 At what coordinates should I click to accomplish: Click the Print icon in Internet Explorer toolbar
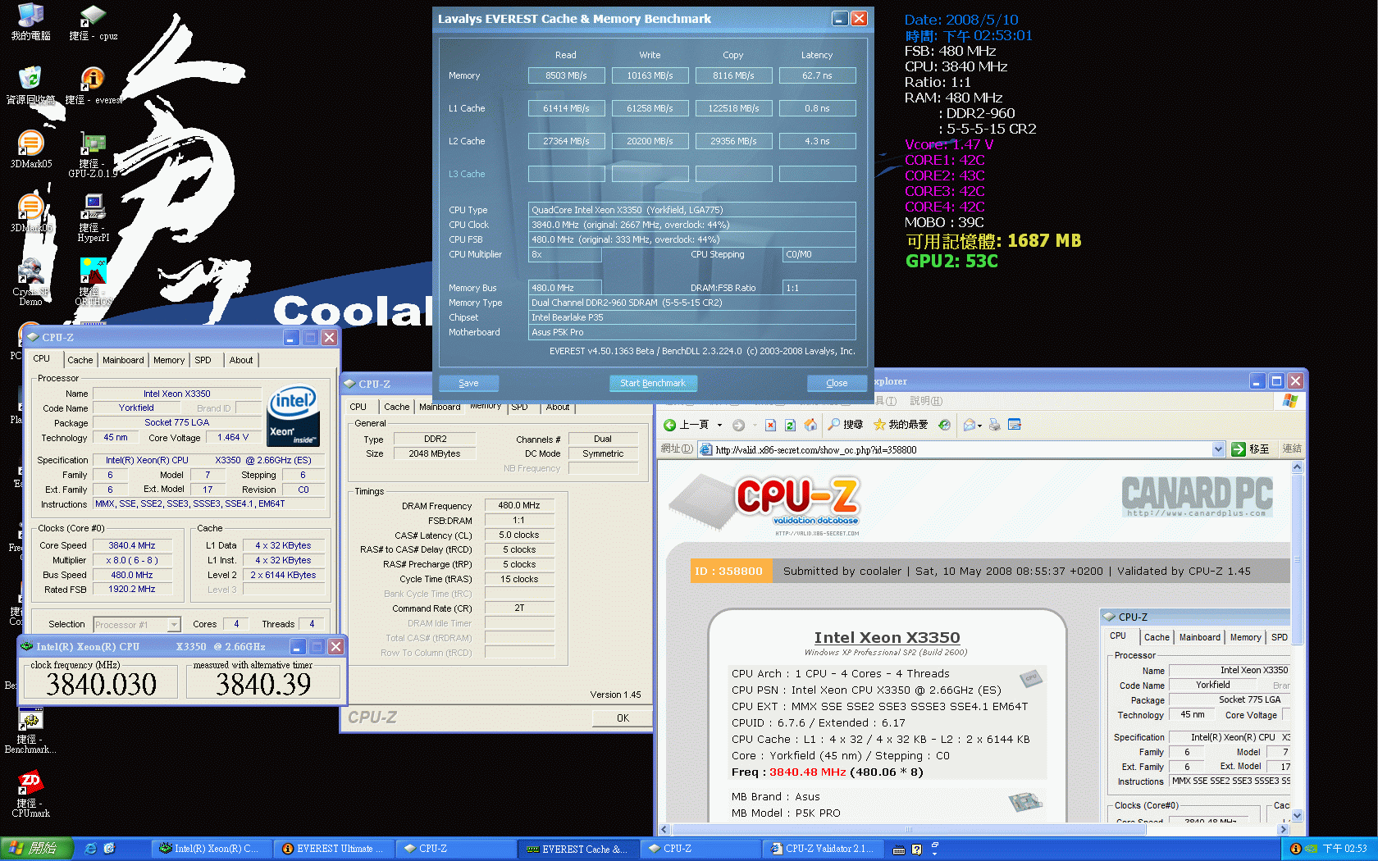point(994,425)
